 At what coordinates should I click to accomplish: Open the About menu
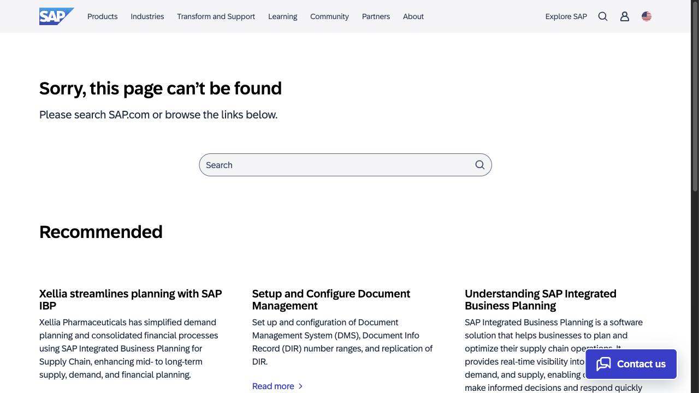[x=413, y=16]
